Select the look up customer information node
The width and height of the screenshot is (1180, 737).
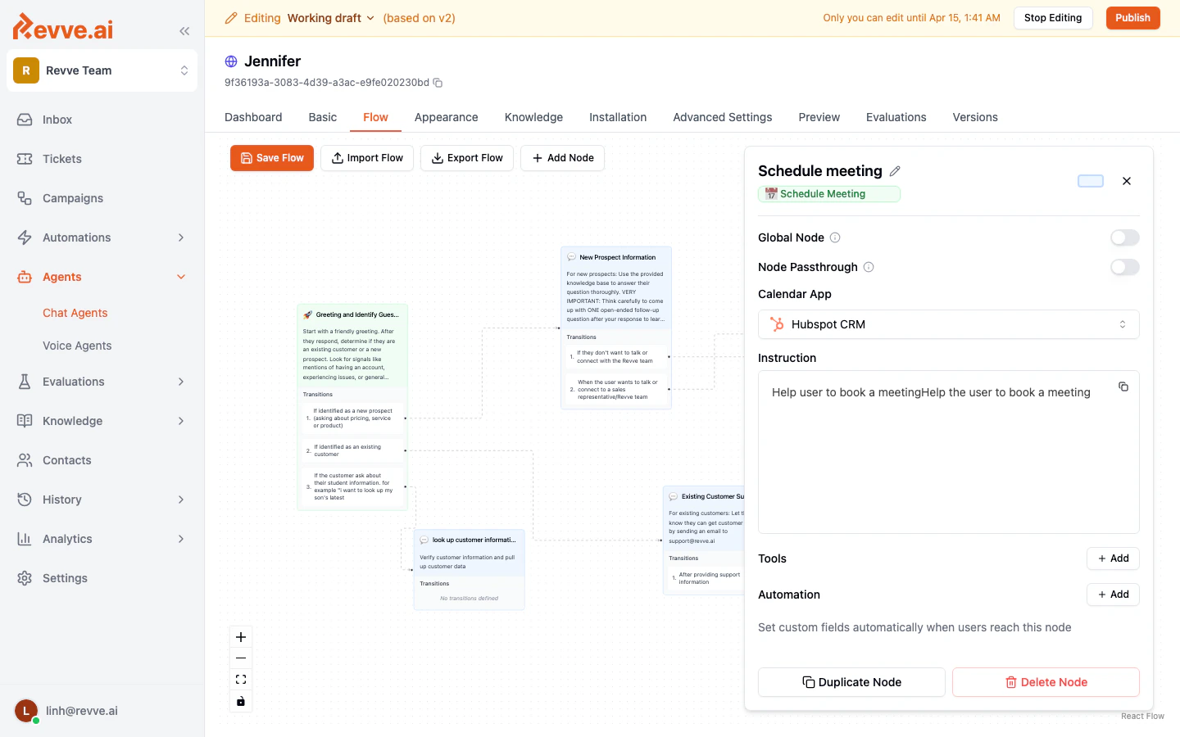pyautogui.click(x=470, y=569)
